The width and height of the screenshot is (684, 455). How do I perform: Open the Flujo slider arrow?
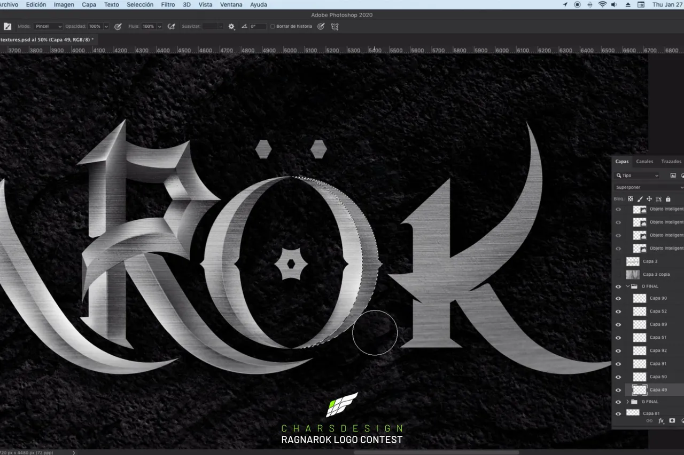(x=160, y=26)
